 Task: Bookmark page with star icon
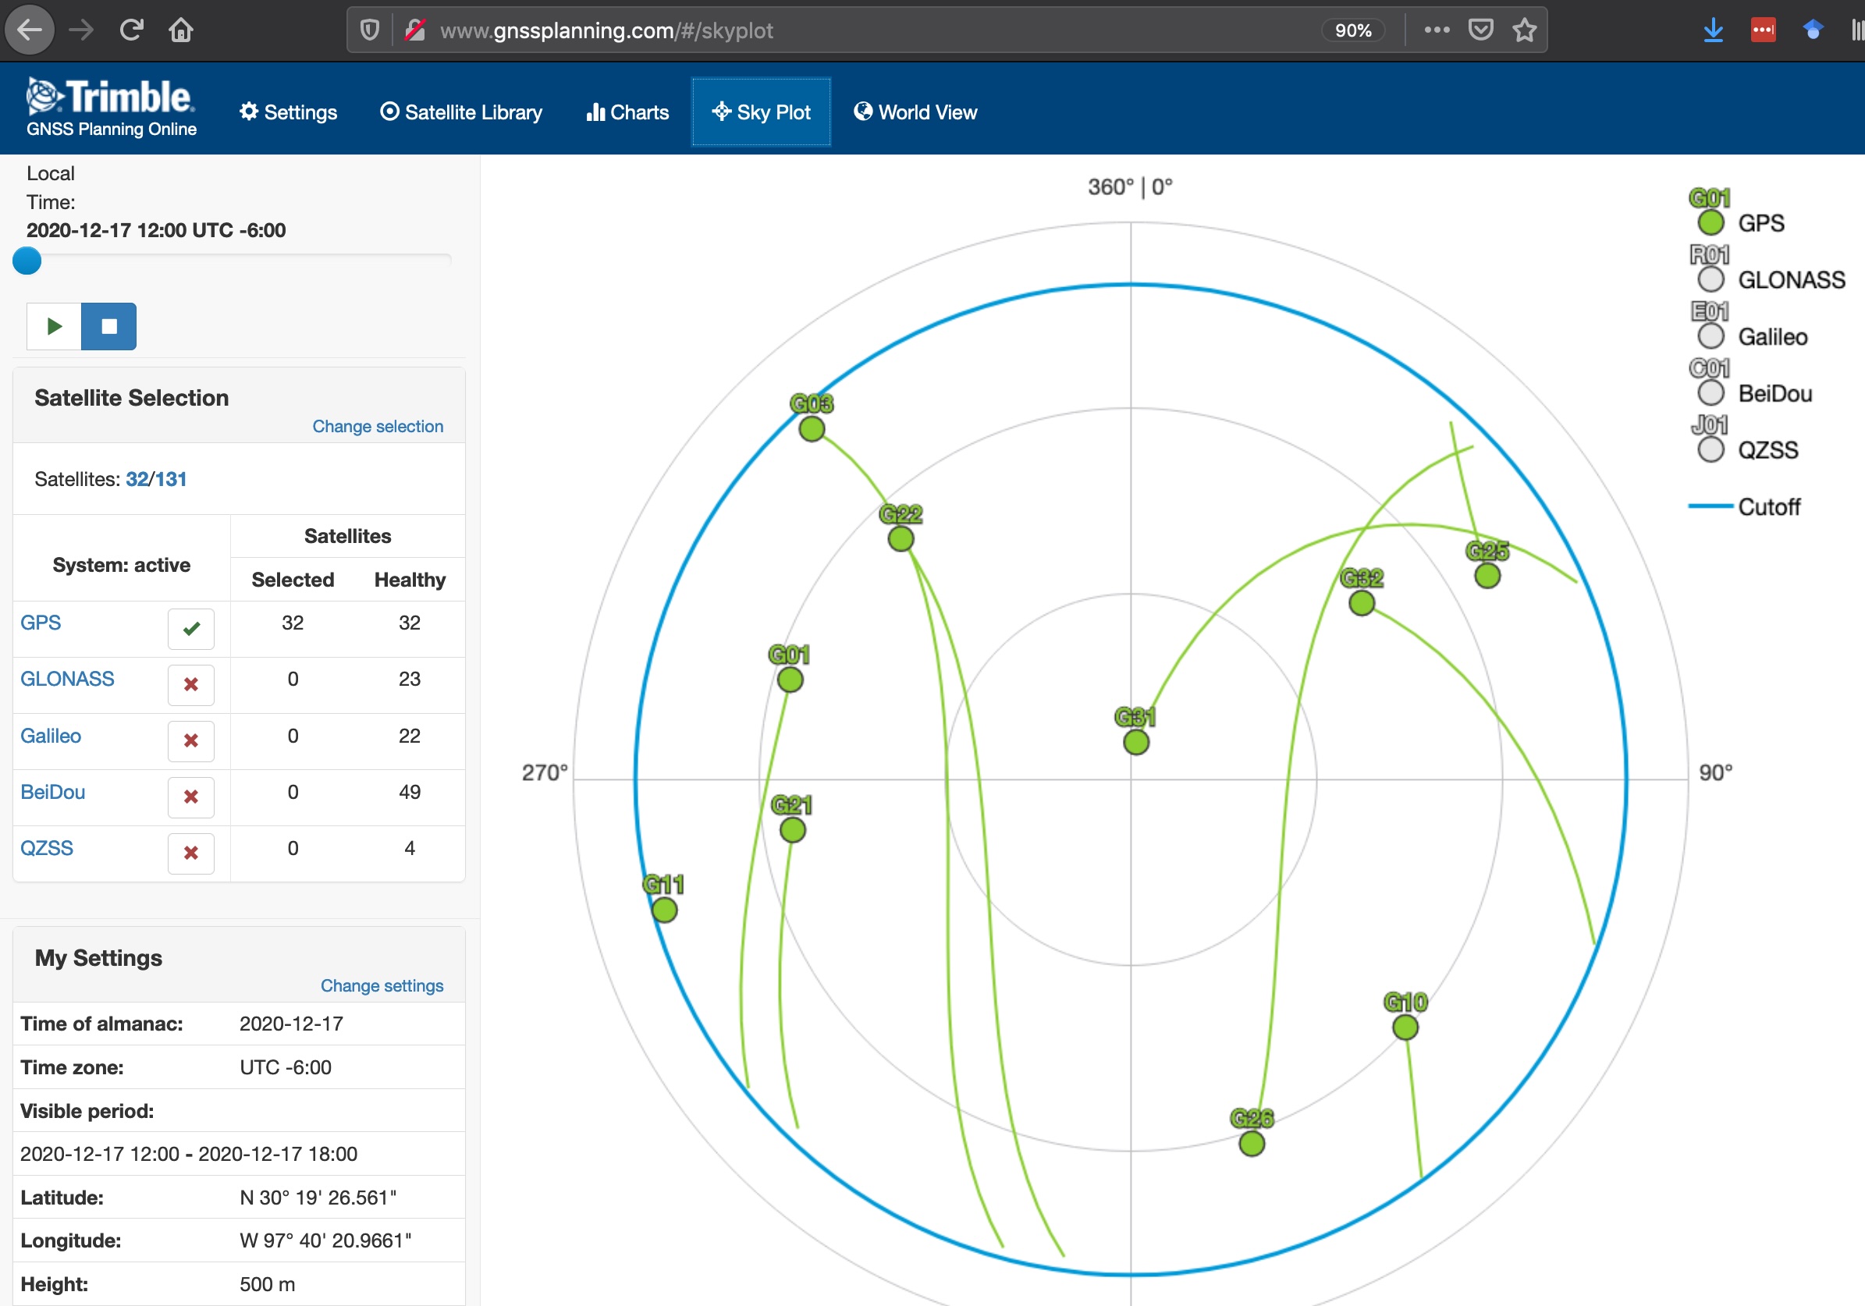pyautogui.click(x=1524, y=30)
